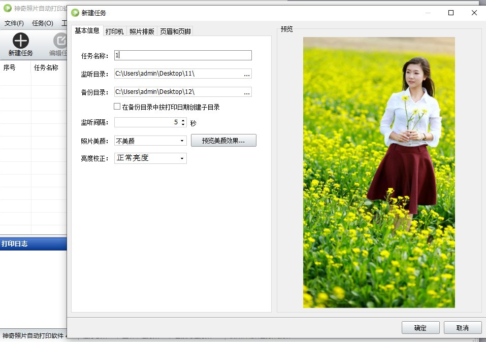
Task: Click the 新建任务 plus icon in toolbar
Action: tap(20, 41)
